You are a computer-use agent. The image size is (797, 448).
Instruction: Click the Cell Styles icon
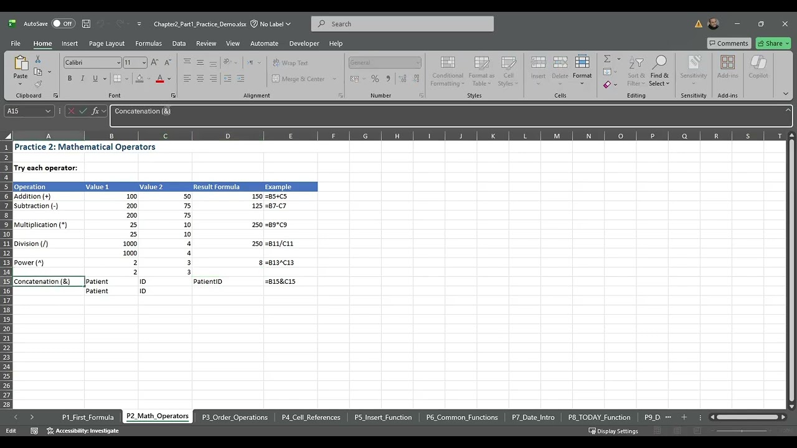pos(509,62)
